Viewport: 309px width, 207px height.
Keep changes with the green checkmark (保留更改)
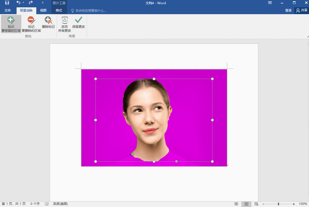(x=78, y=22)
